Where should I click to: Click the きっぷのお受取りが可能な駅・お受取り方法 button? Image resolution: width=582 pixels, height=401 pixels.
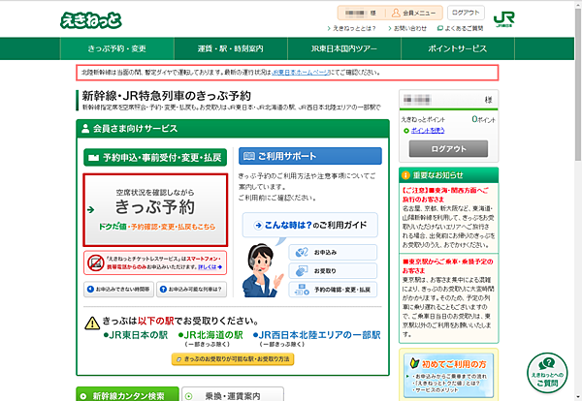pyautogui.click(x=233, y=359)
